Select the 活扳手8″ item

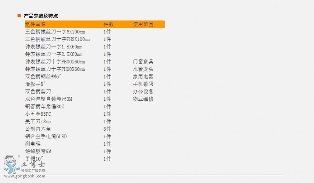(x=36, y=84)
